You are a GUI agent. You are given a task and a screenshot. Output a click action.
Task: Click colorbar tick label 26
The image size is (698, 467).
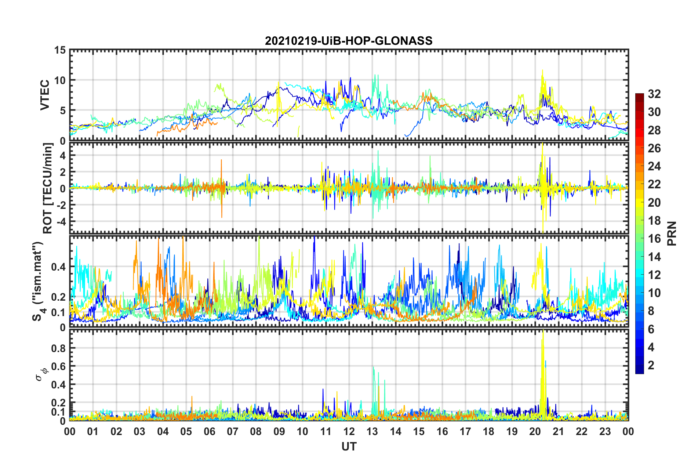[654, 148]
